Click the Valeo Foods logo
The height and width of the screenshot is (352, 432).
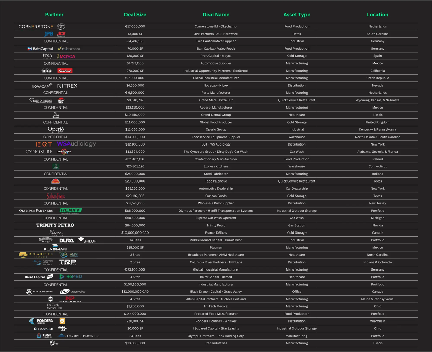point(69,49)
